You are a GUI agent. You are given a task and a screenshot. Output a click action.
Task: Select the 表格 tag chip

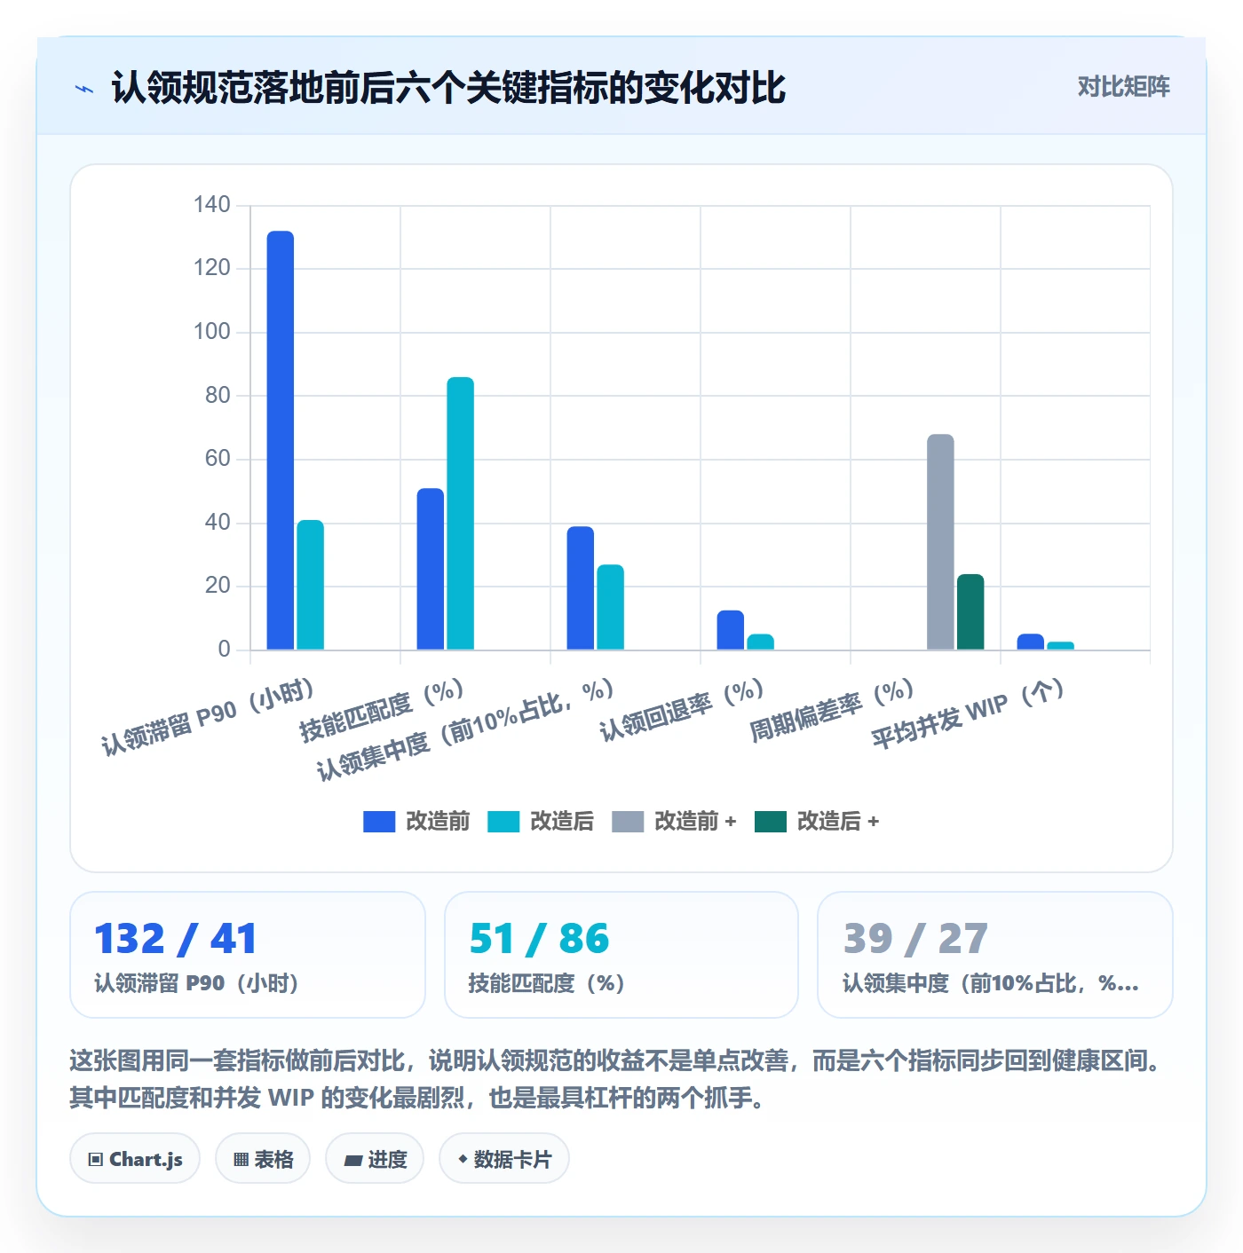[263, 1159]
